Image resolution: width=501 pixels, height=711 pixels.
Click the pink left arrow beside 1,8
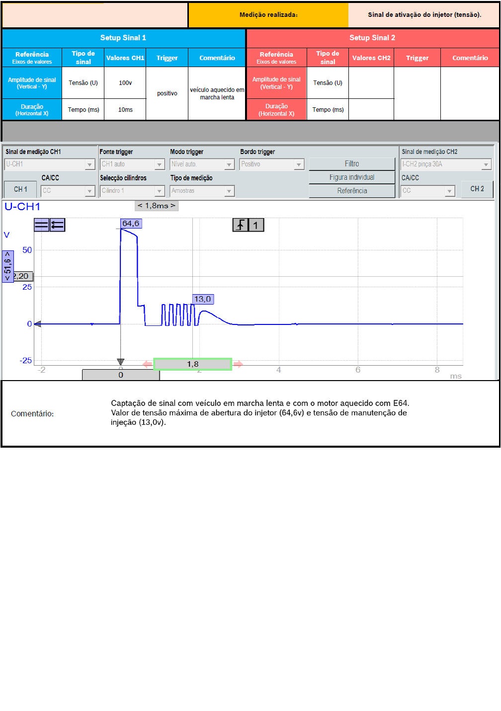[x=147, y=364]
